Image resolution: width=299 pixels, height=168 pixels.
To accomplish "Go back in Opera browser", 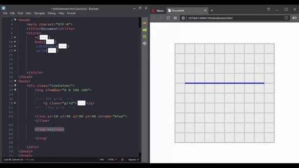I will 155,18.
